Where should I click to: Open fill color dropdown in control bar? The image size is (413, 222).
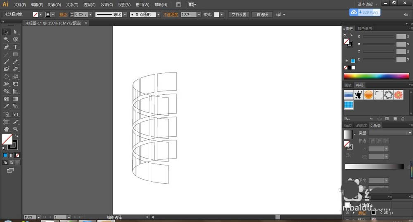pos(40,15)
